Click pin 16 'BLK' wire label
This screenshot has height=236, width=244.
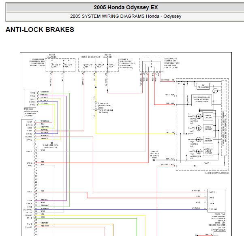[x=43, y=164]
